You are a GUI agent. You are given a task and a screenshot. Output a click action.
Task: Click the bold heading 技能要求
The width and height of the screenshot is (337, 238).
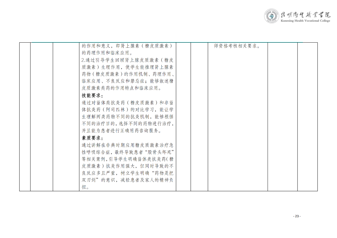[92, 95]
